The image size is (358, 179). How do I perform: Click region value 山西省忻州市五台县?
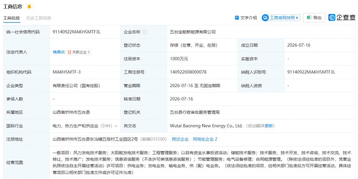point(71,112)
